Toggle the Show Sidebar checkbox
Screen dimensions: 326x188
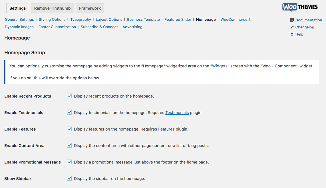pyautogui.click(x=69, y=178)
